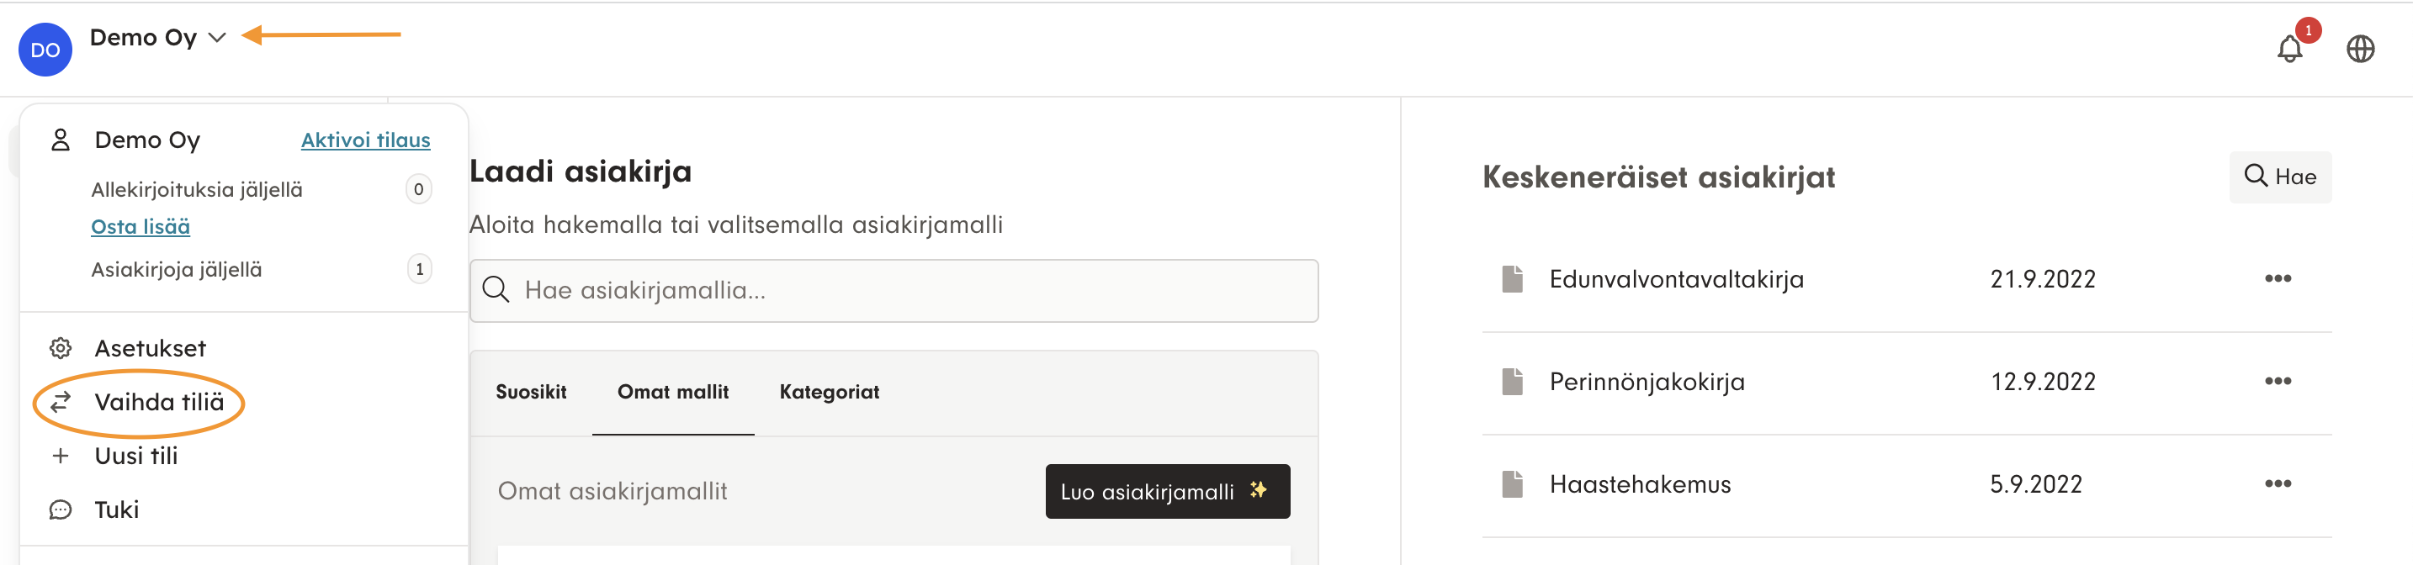Viewport: 2413px width, 565px height.
Task: Select Vaihda tiliä in the account menu
Action: 158,402
